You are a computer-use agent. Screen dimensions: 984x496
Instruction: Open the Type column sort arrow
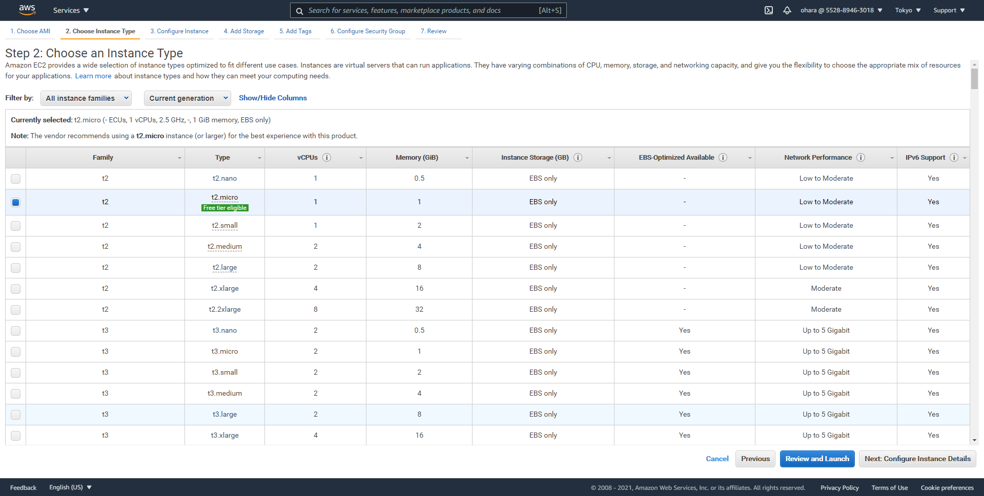point(259,158)
